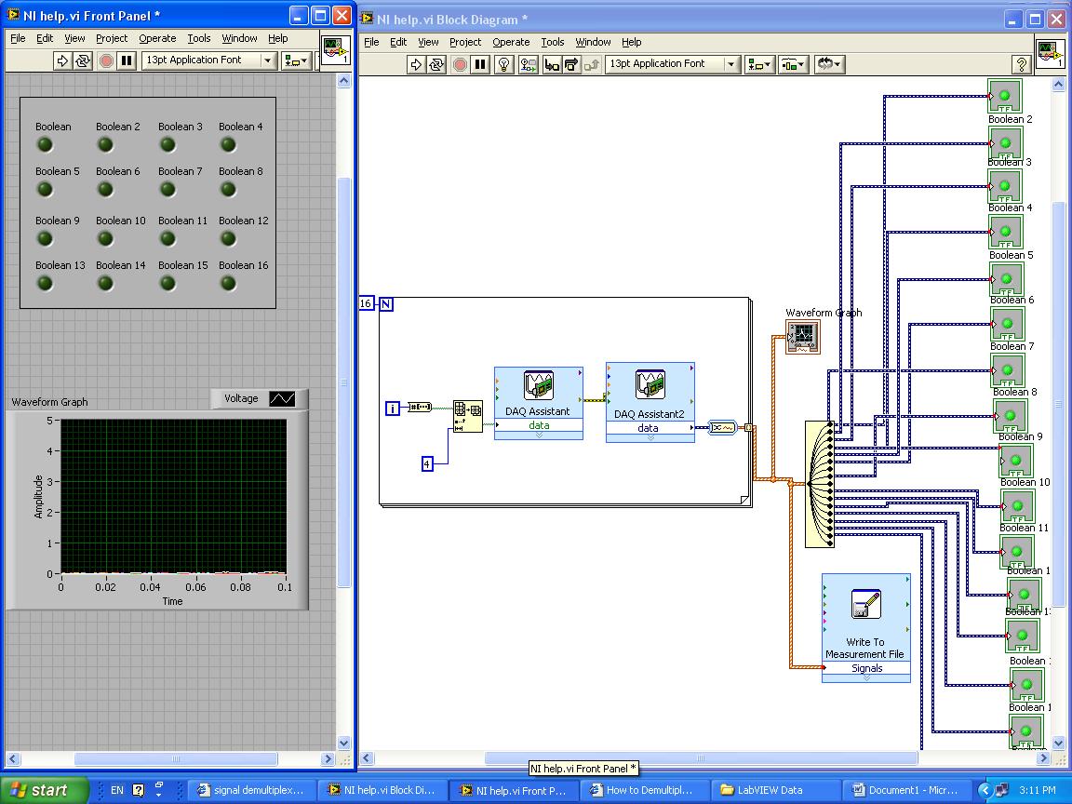Toggle the Boolean 11 LED indicator

pos(167,238)
